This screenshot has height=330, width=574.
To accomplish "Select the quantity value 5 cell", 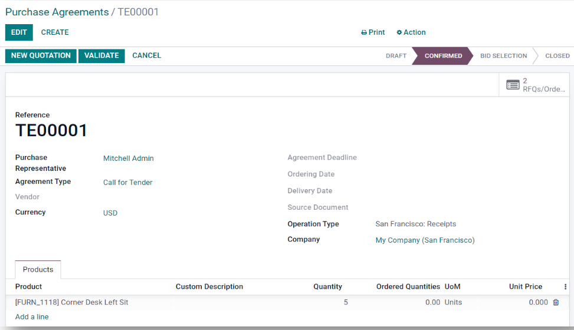I will (346, 302).
